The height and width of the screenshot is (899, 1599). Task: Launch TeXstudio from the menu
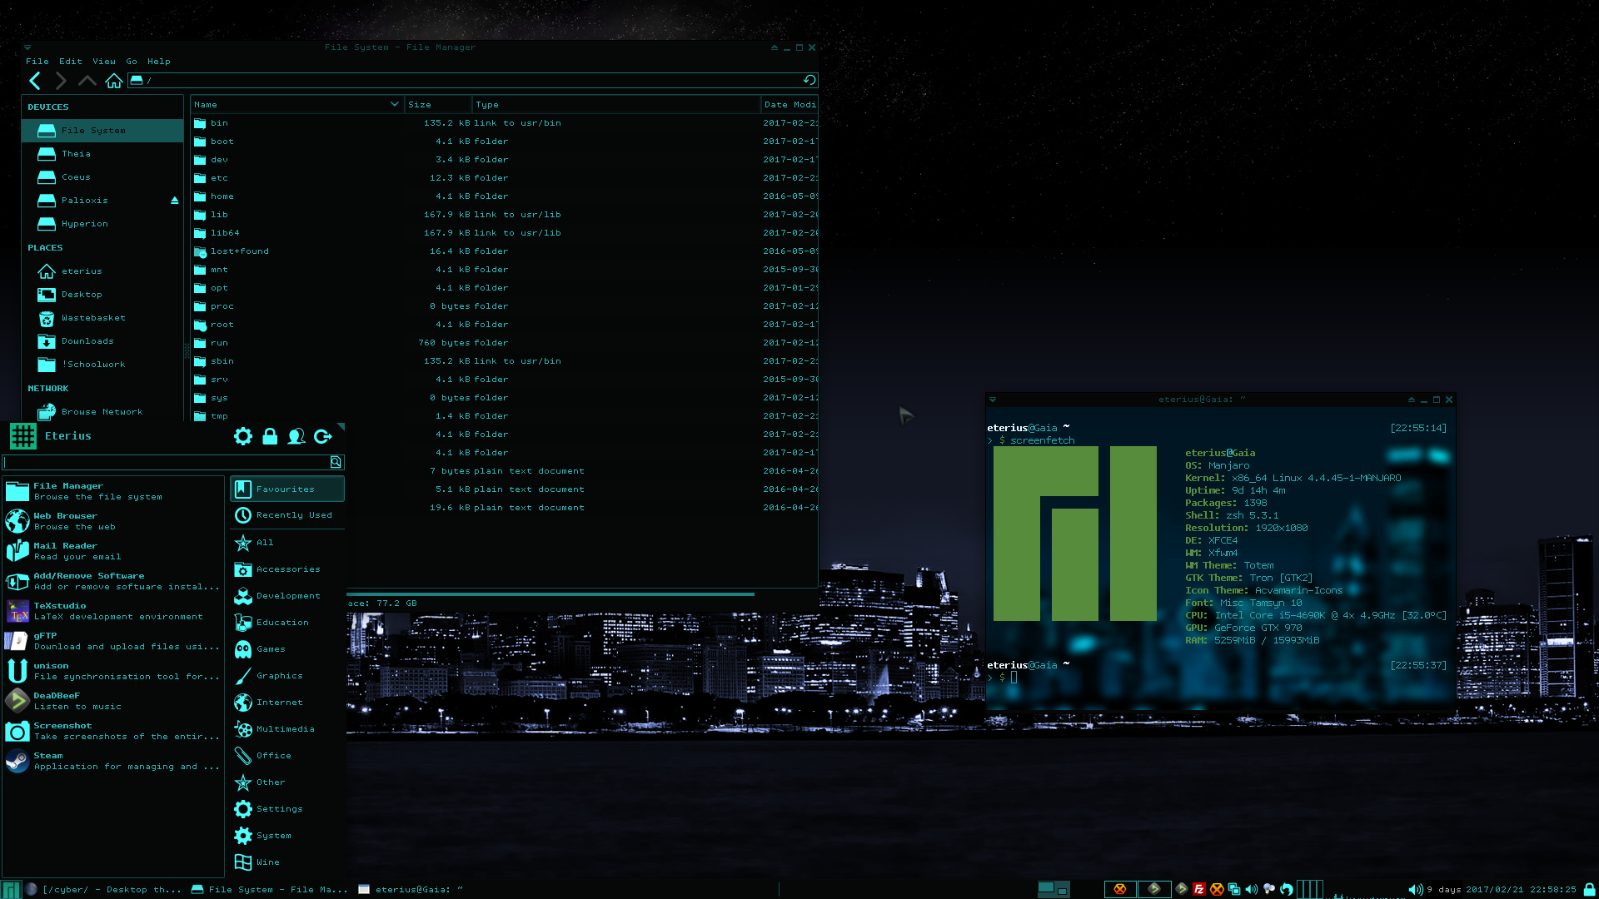tap(113, 611)
